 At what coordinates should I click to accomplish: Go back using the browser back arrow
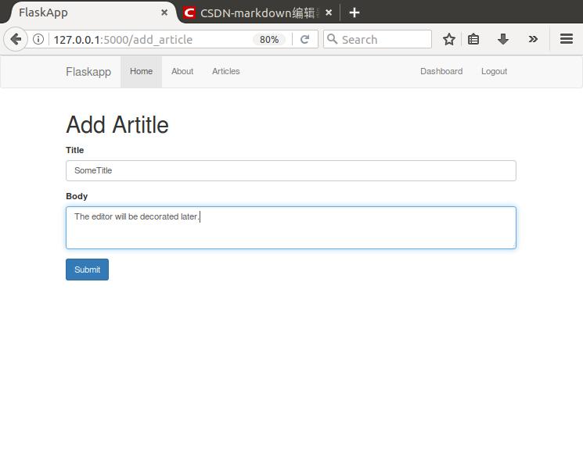click(x=16, y=39)
